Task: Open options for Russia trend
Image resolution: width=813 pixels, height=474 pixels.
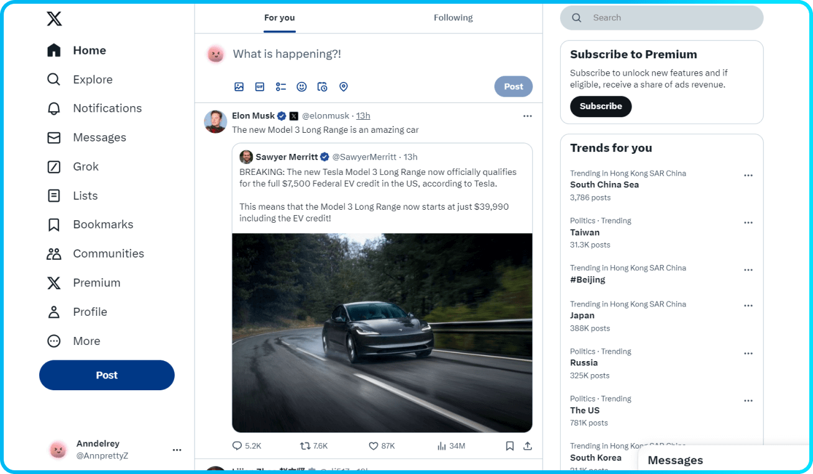Action: tap(748, 354)
